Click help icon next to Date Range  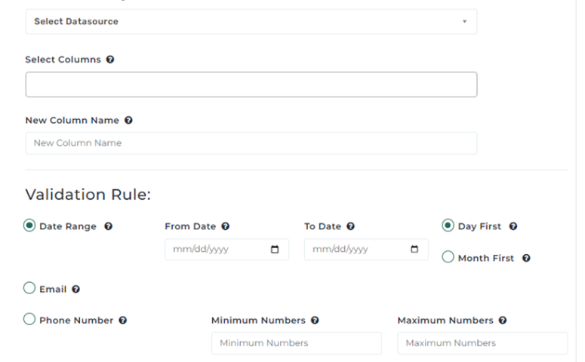pyautogui.click(x=109, y=226)
